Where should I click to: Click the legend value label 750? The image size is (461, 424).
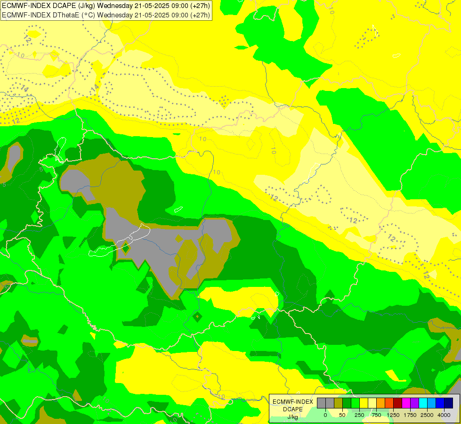[376, 415]
